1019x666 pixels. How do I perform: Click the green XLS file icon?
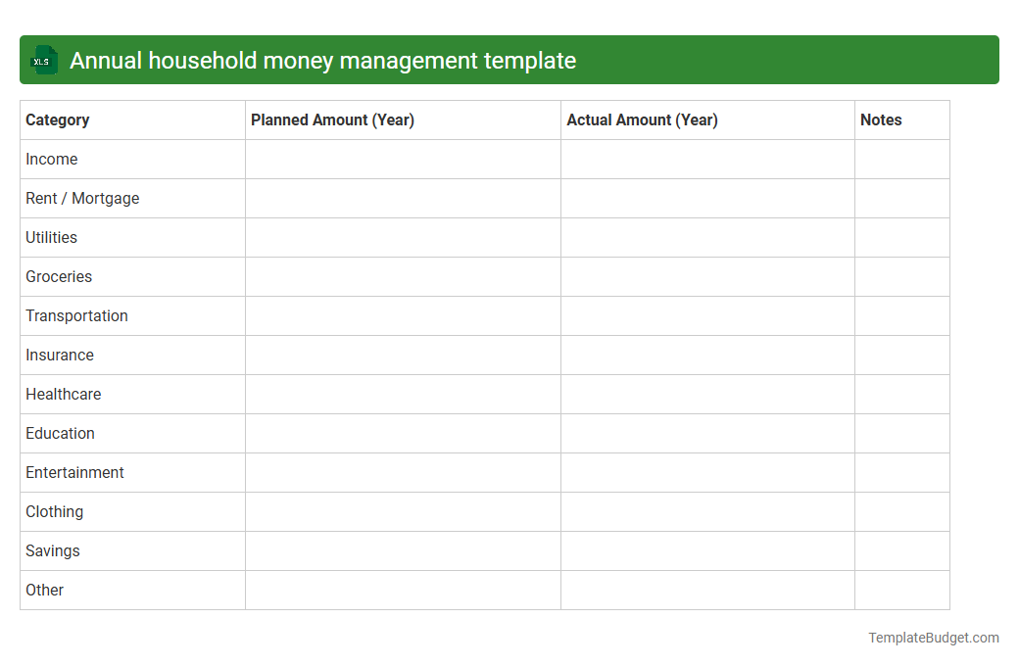click(43, 60)
